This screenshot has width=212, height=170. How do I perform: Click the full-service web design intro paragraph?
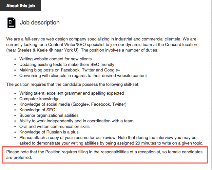(x=102, y=45)
